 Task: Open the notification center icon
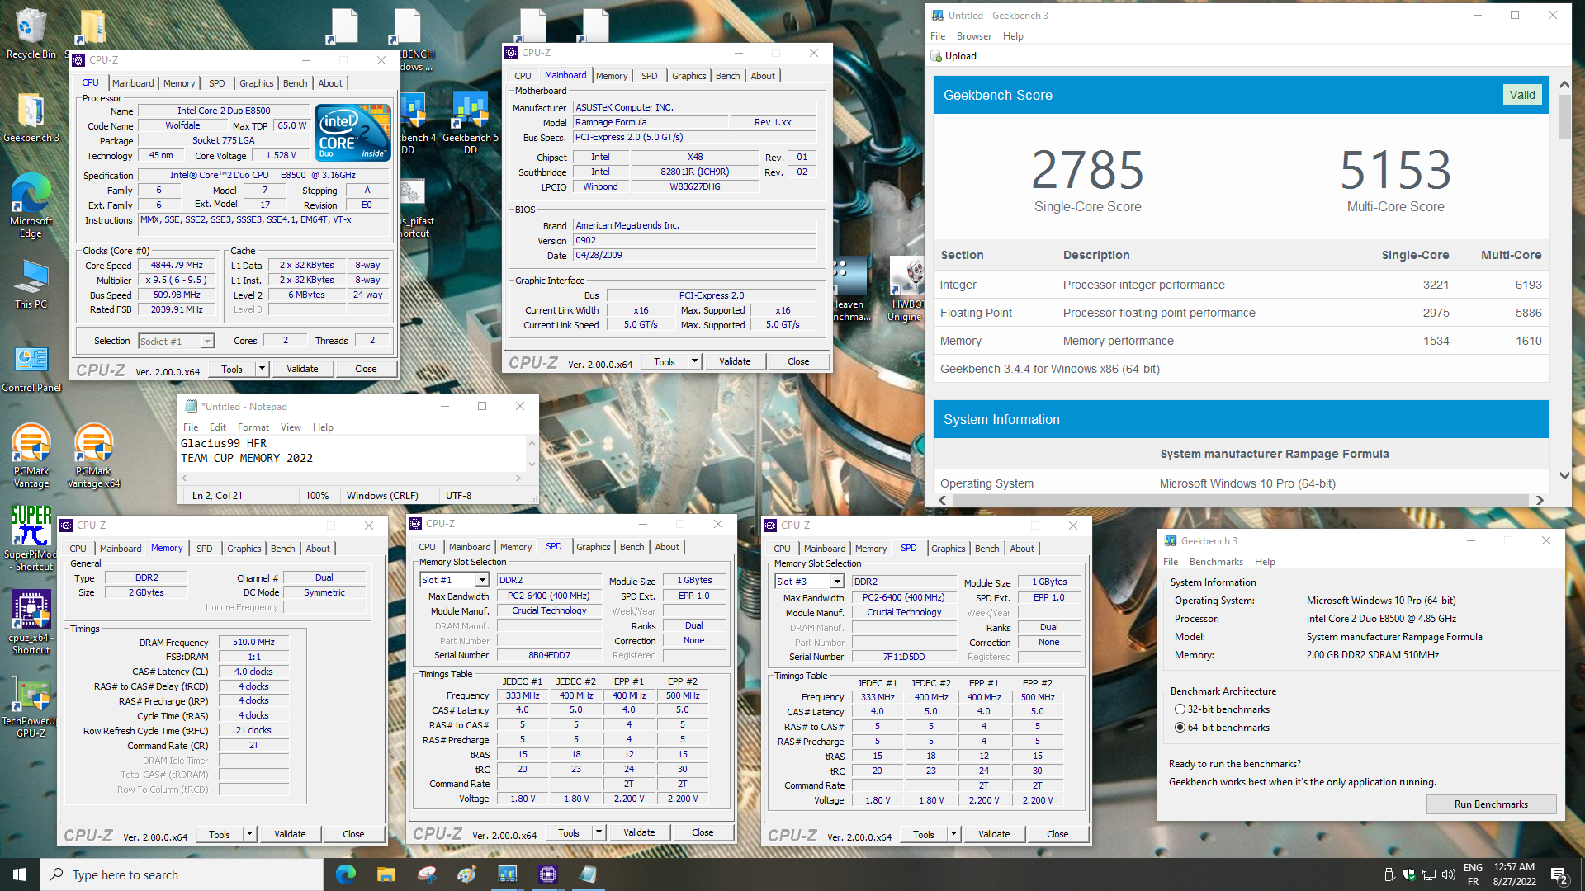[1559, 874]
